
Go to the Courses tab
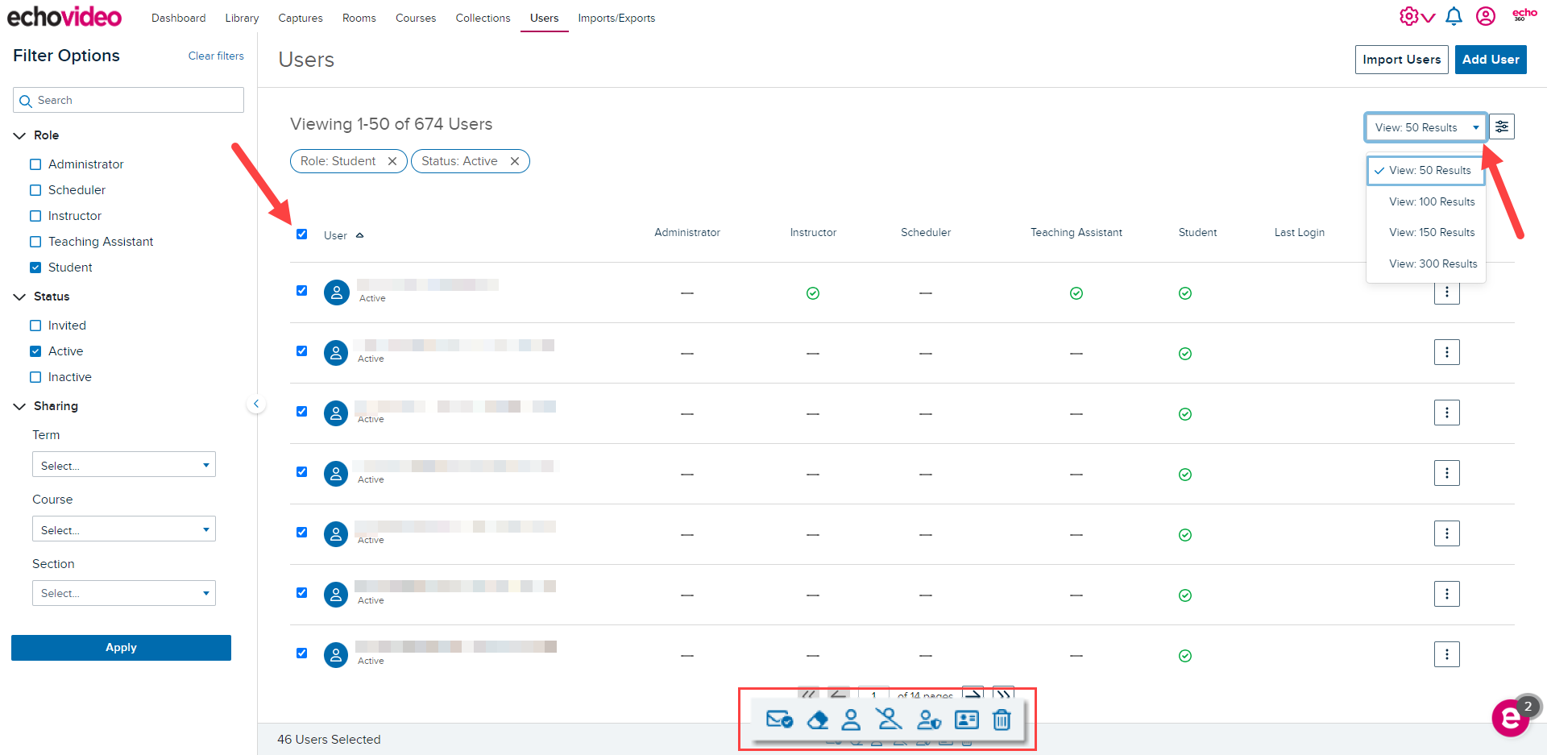[415, 18]
